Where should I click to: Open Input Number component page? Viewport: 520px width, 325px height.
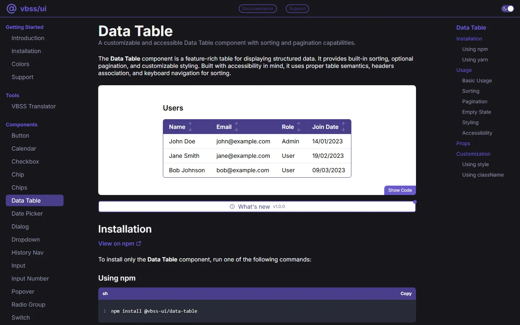[30, 278]
